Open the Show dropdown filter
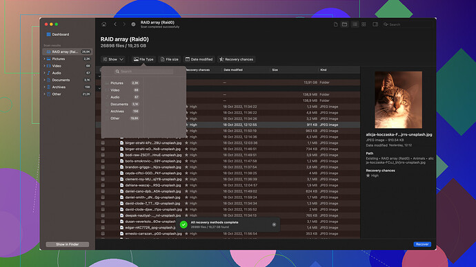 113,59
